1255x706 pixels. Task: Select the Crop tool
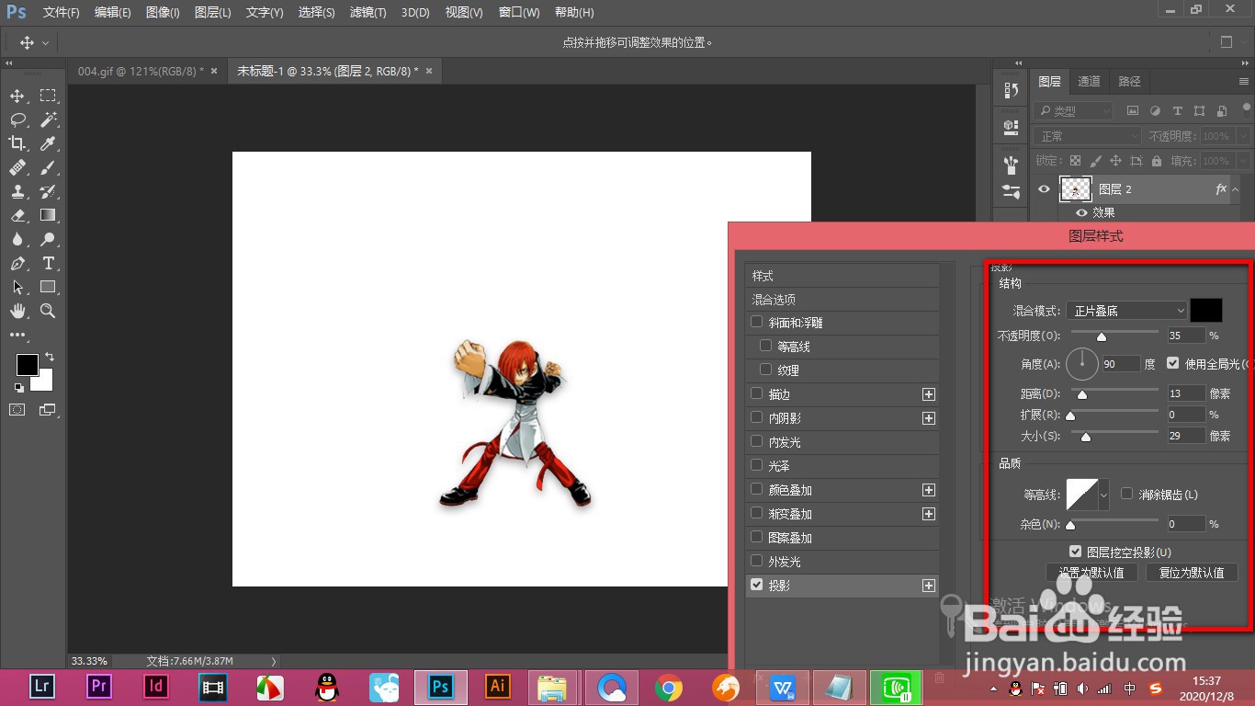17,143
